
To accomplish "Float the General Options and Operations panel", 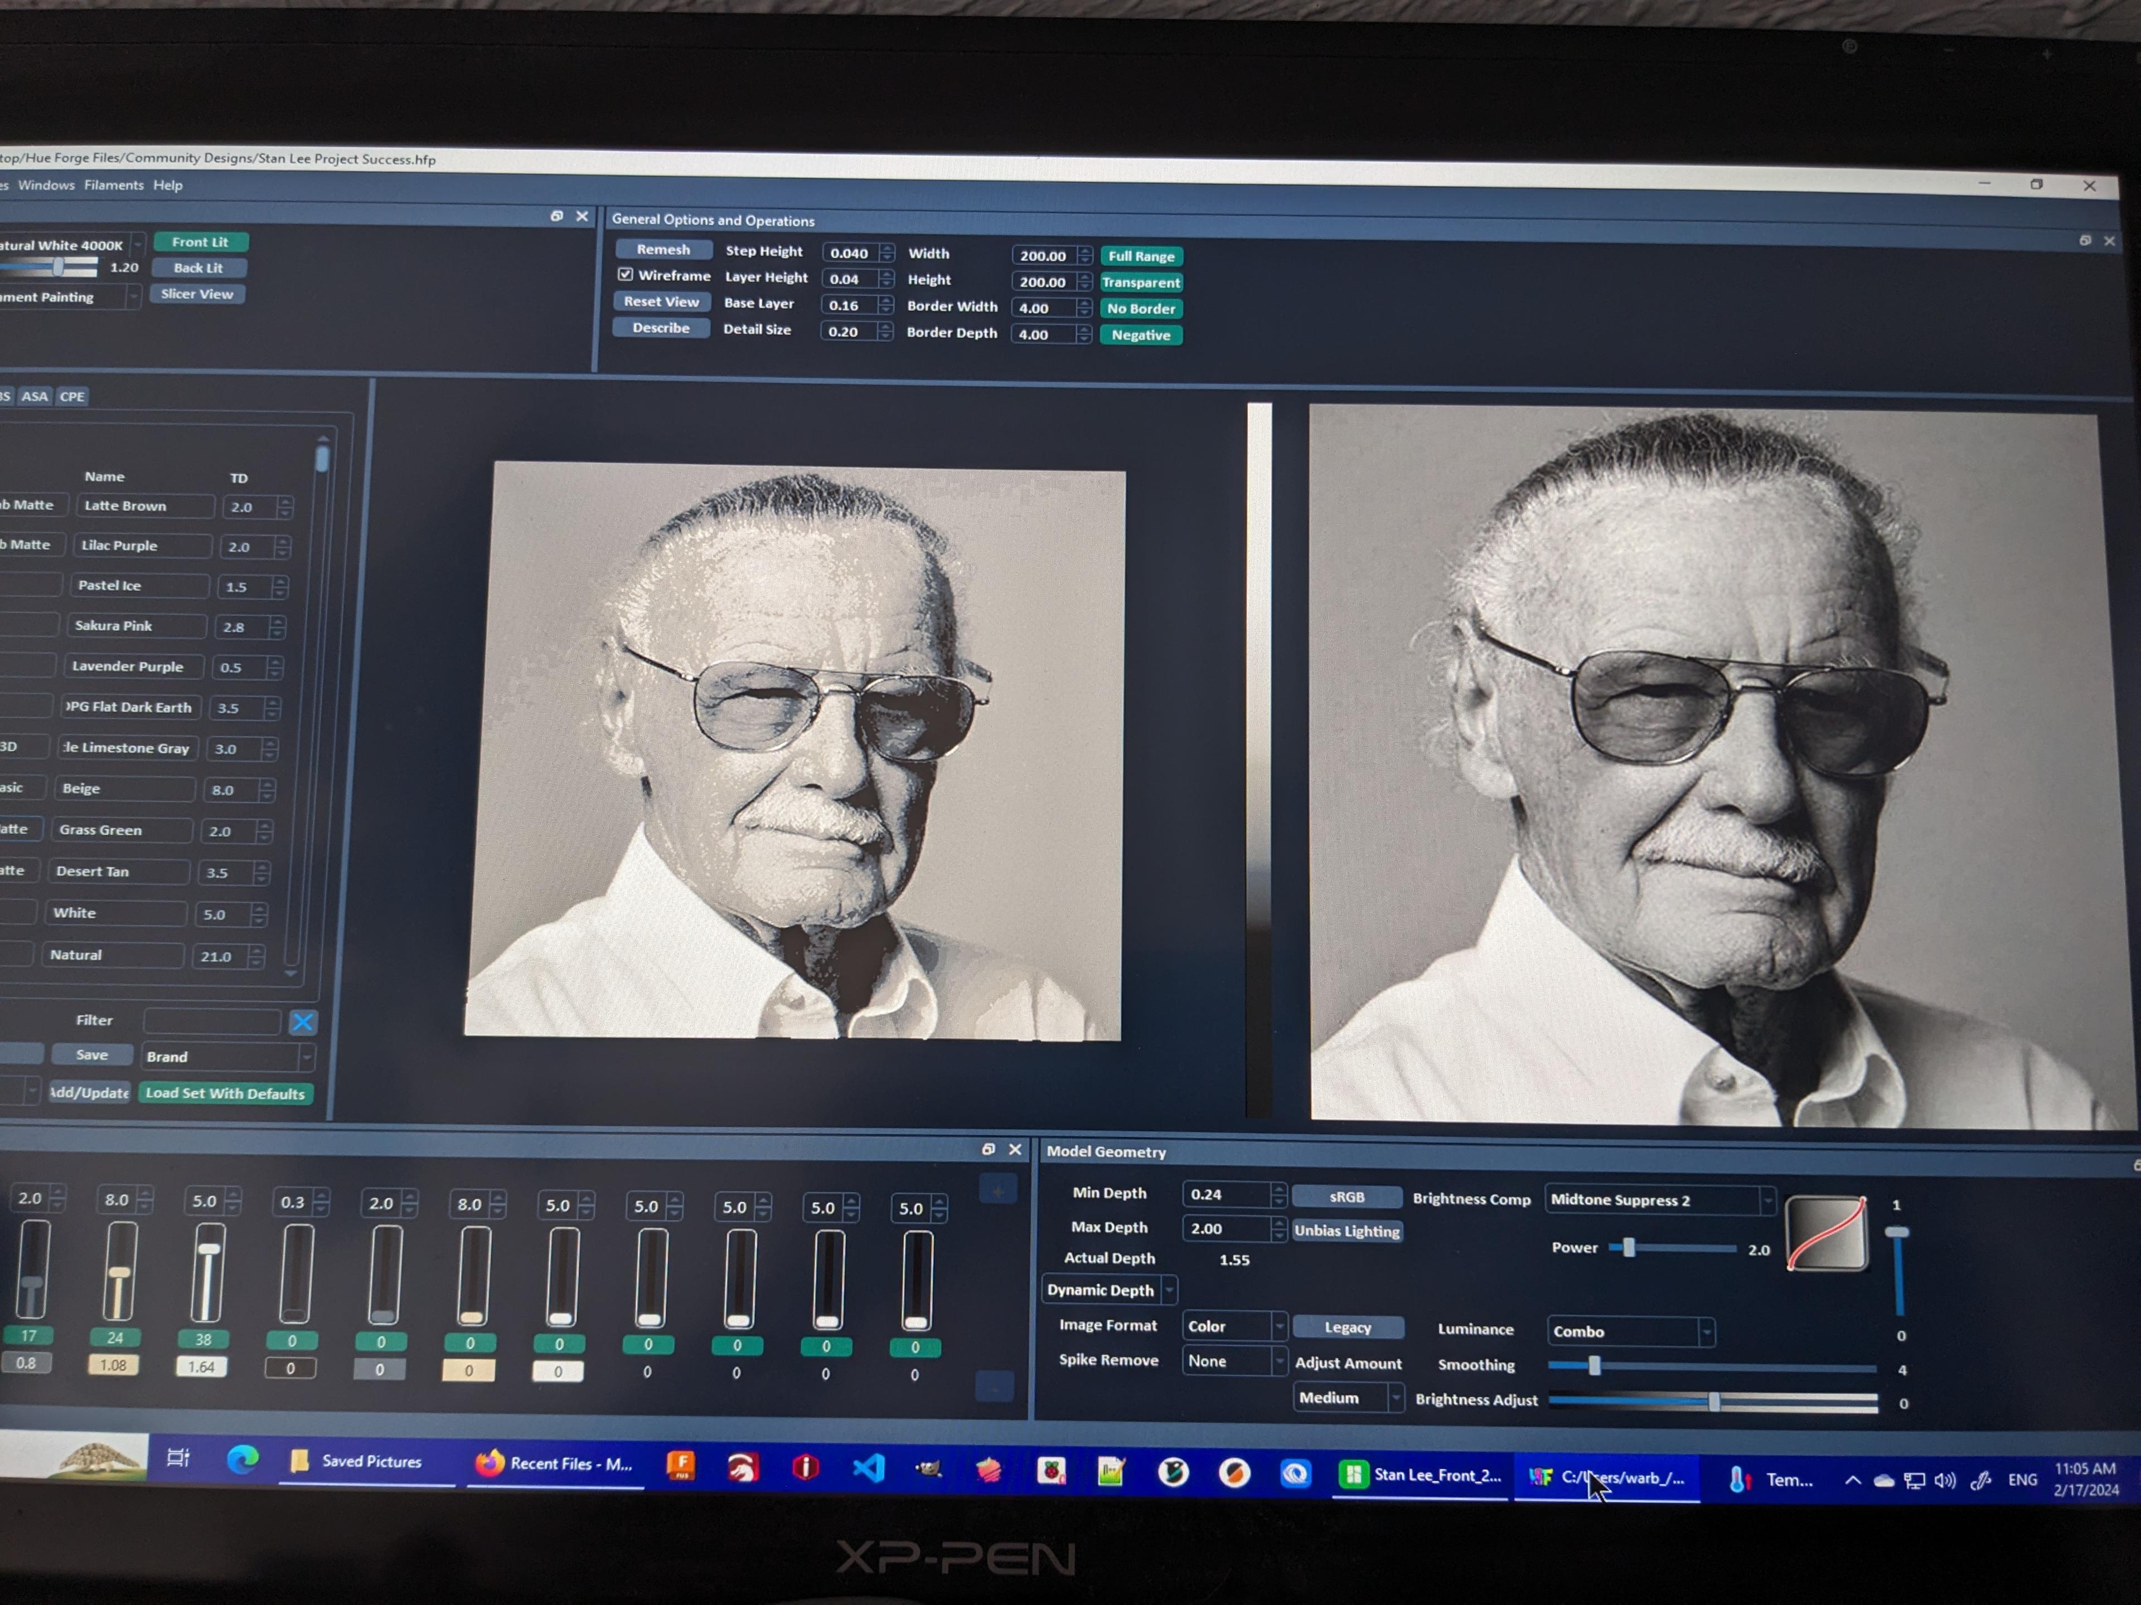I will [2085, 240].
